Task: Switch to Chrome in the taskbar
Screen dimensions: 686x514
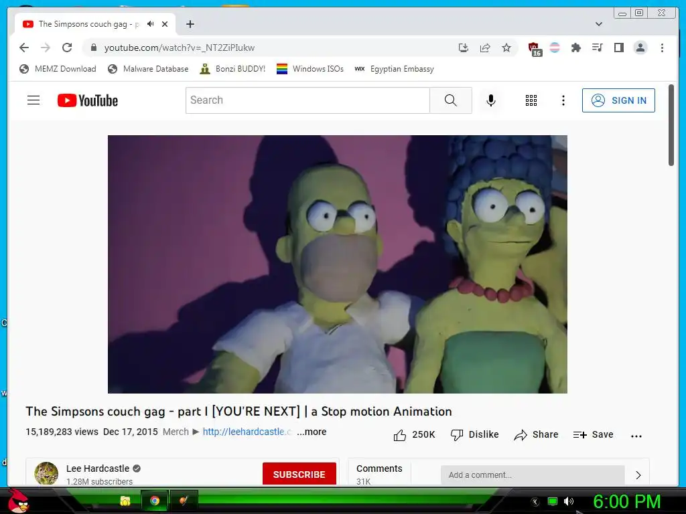Action: click(154, 501)
